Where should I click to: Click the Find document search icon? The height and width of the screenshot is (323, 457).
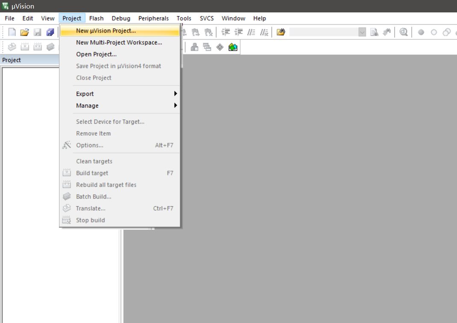point(374,32)
